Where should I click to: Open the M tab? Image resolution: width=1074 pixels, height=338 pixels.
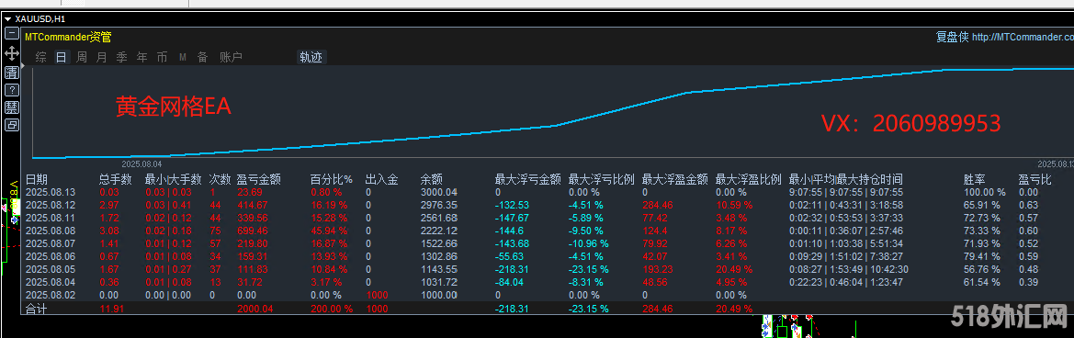183,58
